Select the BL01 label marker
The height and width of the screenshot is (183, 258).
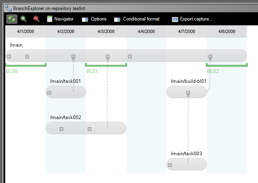[92, 71]
